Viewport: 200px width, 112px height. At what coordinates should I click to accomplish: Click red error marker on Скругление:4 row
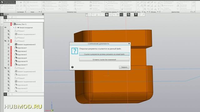11,58
